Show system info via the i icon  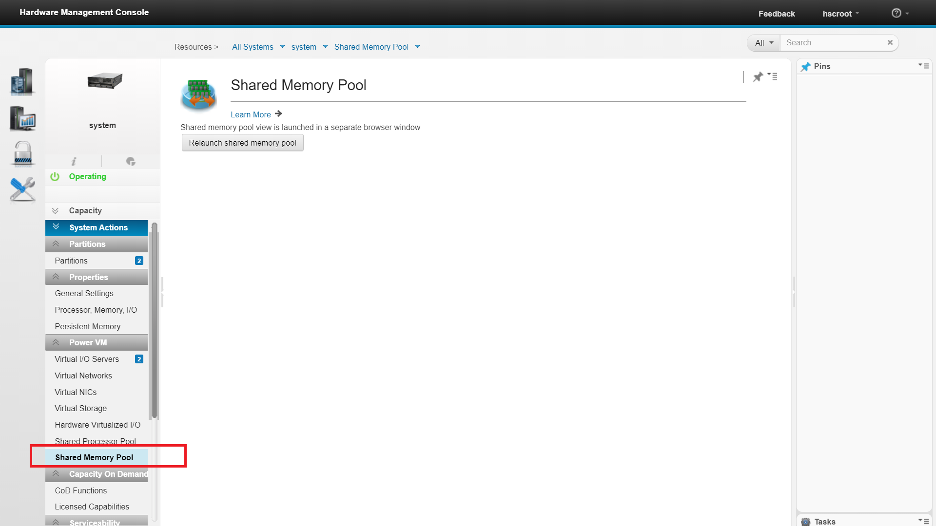click(74, 161)
